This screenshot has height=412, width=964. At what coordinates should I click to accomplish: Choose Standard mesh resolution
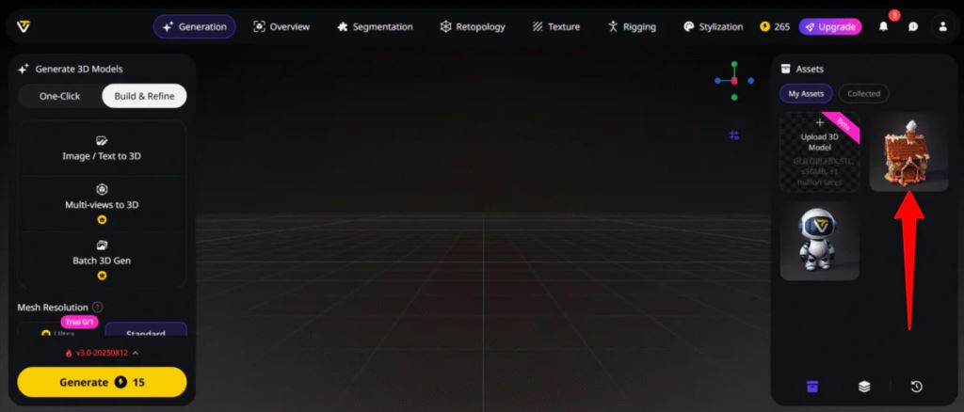tap(145, 332)
